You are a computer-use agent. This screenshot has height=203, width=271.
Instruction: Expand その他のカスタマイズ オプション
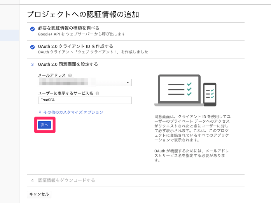(x=71, y=112)
